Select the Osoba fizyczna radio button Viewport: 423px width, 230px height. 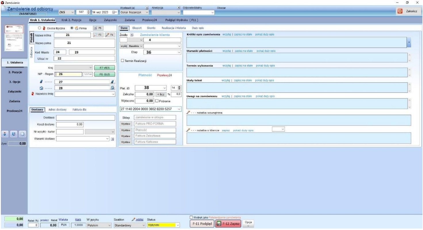(x=40, y=28)
